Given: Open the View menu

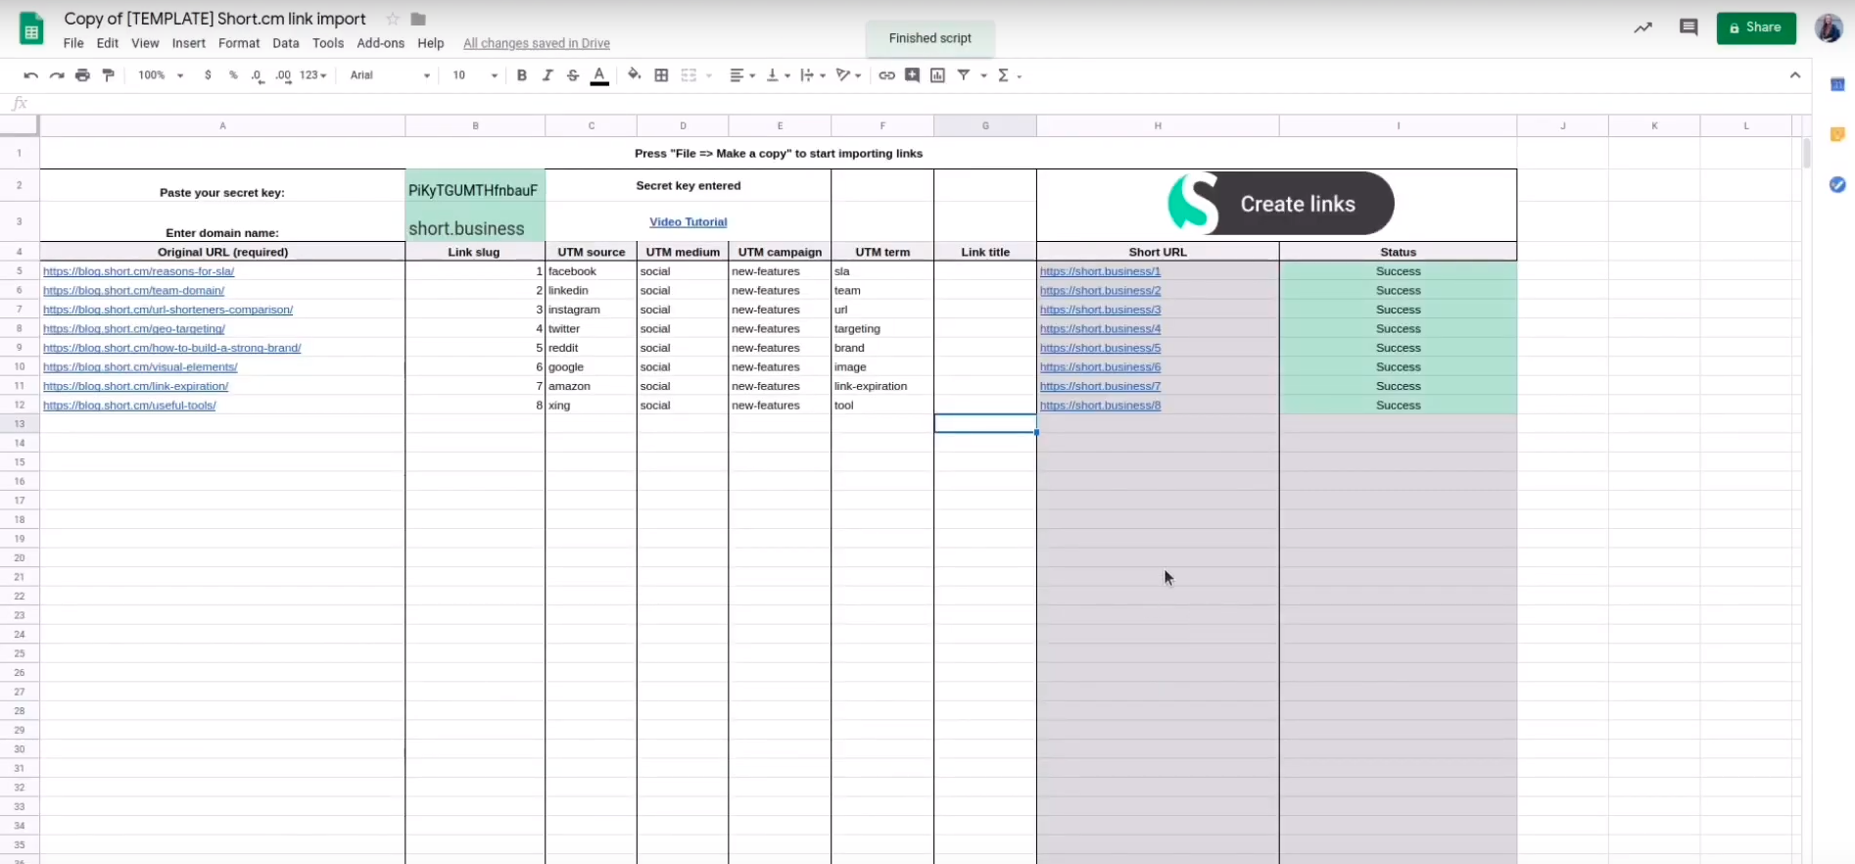Looking at the screenshot, I should (x=145, y=43).
